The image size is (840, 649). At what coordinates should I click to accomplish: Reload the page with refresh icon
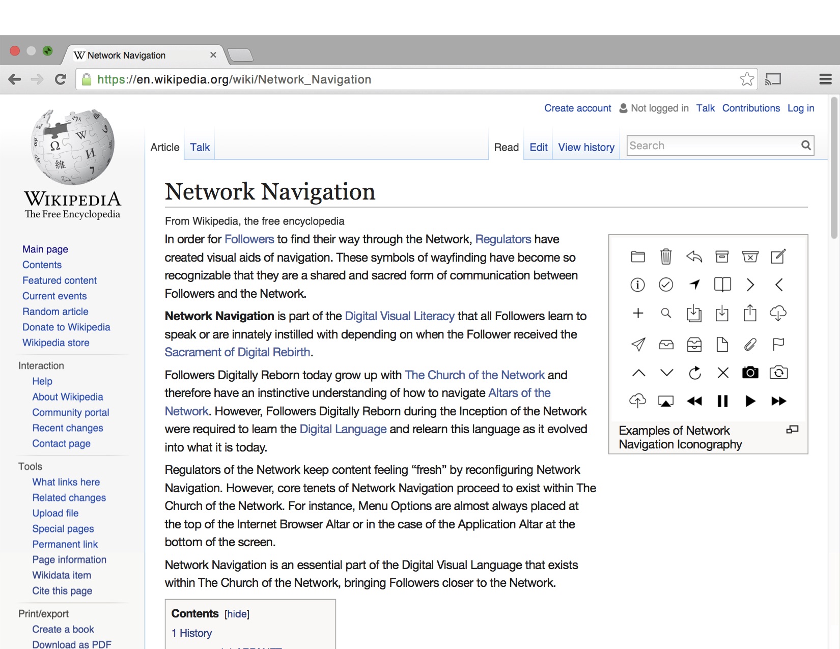pyautogui.click(x=61, y=79)
